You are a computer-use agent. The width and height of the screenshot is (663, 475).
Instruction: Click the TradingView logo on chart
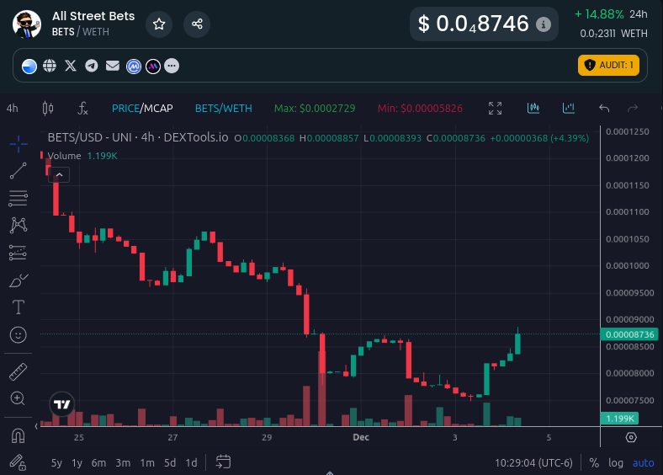click(62, 404)
